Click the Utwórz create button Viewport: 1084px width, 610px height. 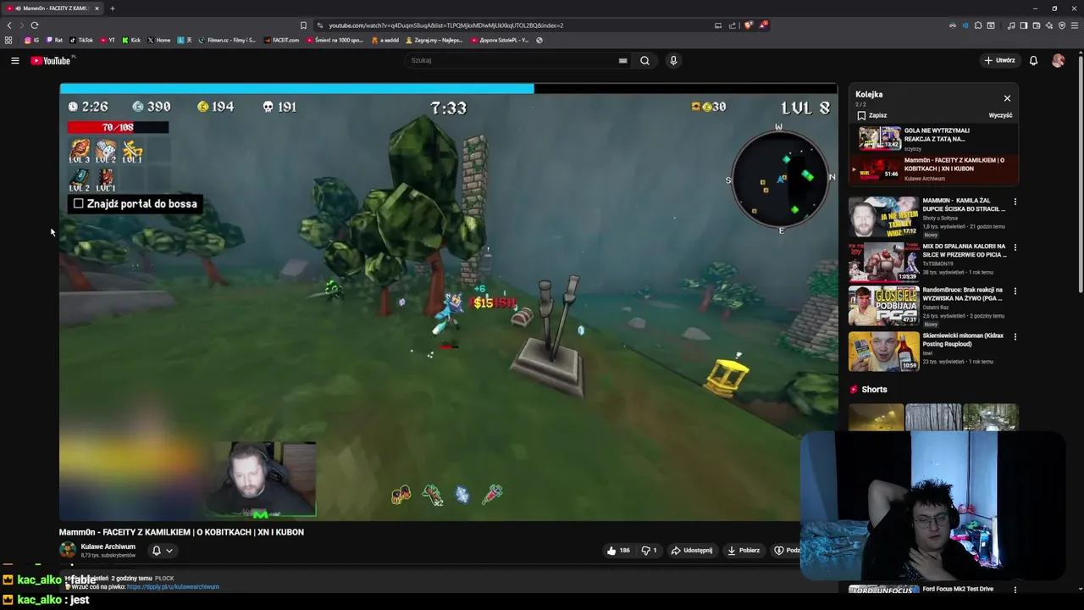pyautogui.click(x=1000, y=60)
